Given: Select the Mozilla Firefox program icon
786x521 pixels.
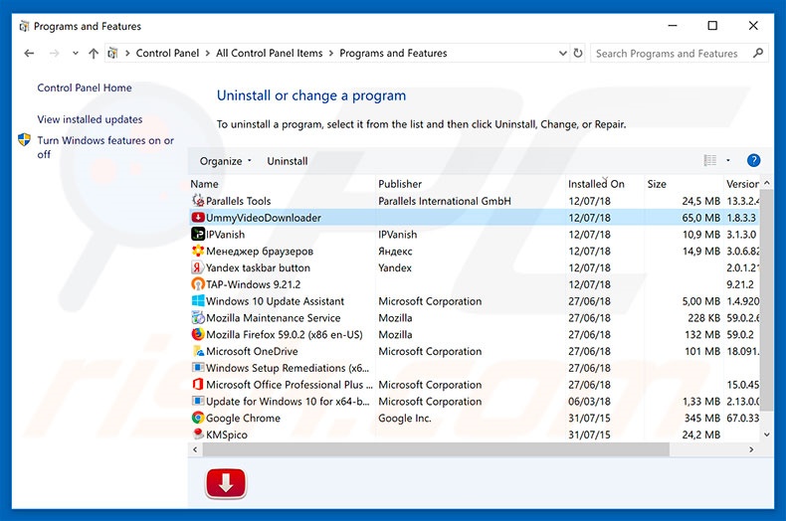Looking at the screenshot, I should pyautogui.click(x=198, y=335).
